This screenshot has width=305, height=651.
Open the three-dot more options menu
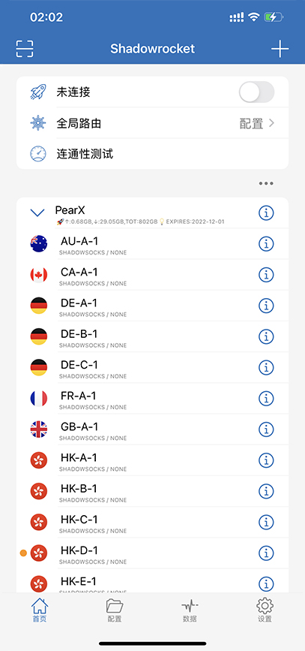click(266, 183)
